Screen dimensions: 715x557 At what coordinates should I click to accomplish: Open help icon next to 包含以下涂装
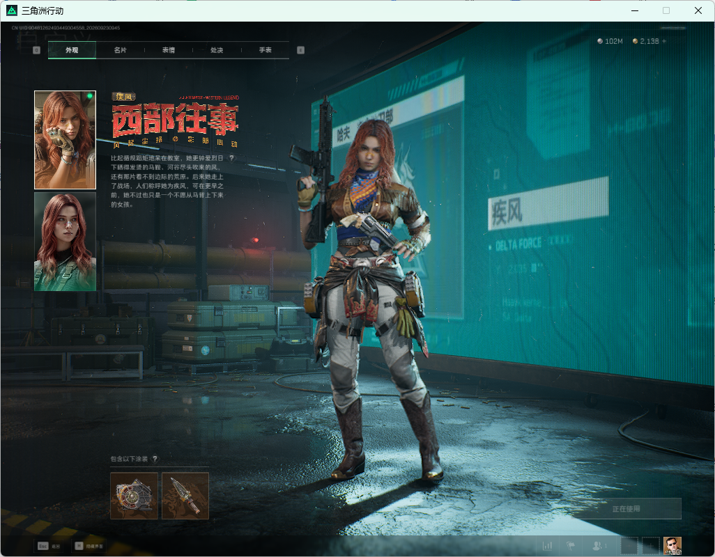(155, 459)
